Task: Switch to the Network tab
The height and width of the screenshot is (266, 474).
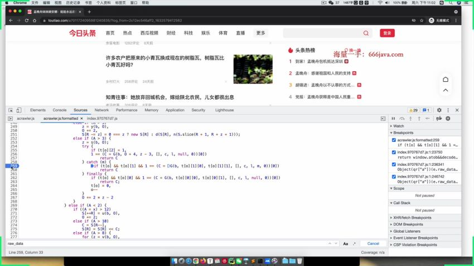Action: [101, 110]
